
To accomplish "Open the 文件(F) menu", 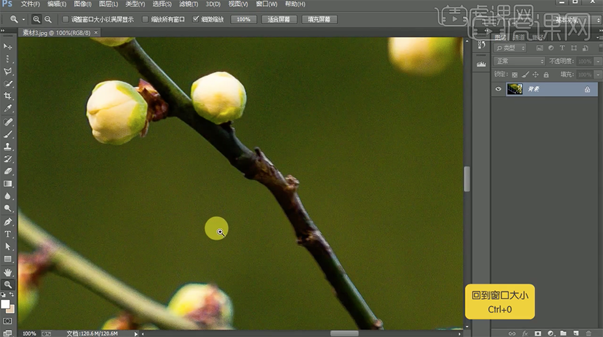I will pos(30,4).
